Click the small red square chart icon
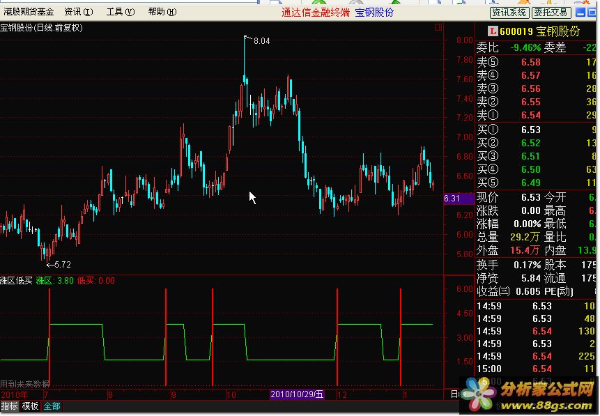This screenshot has height=416, width=600. pyautogui.click(x=438, y=27)
